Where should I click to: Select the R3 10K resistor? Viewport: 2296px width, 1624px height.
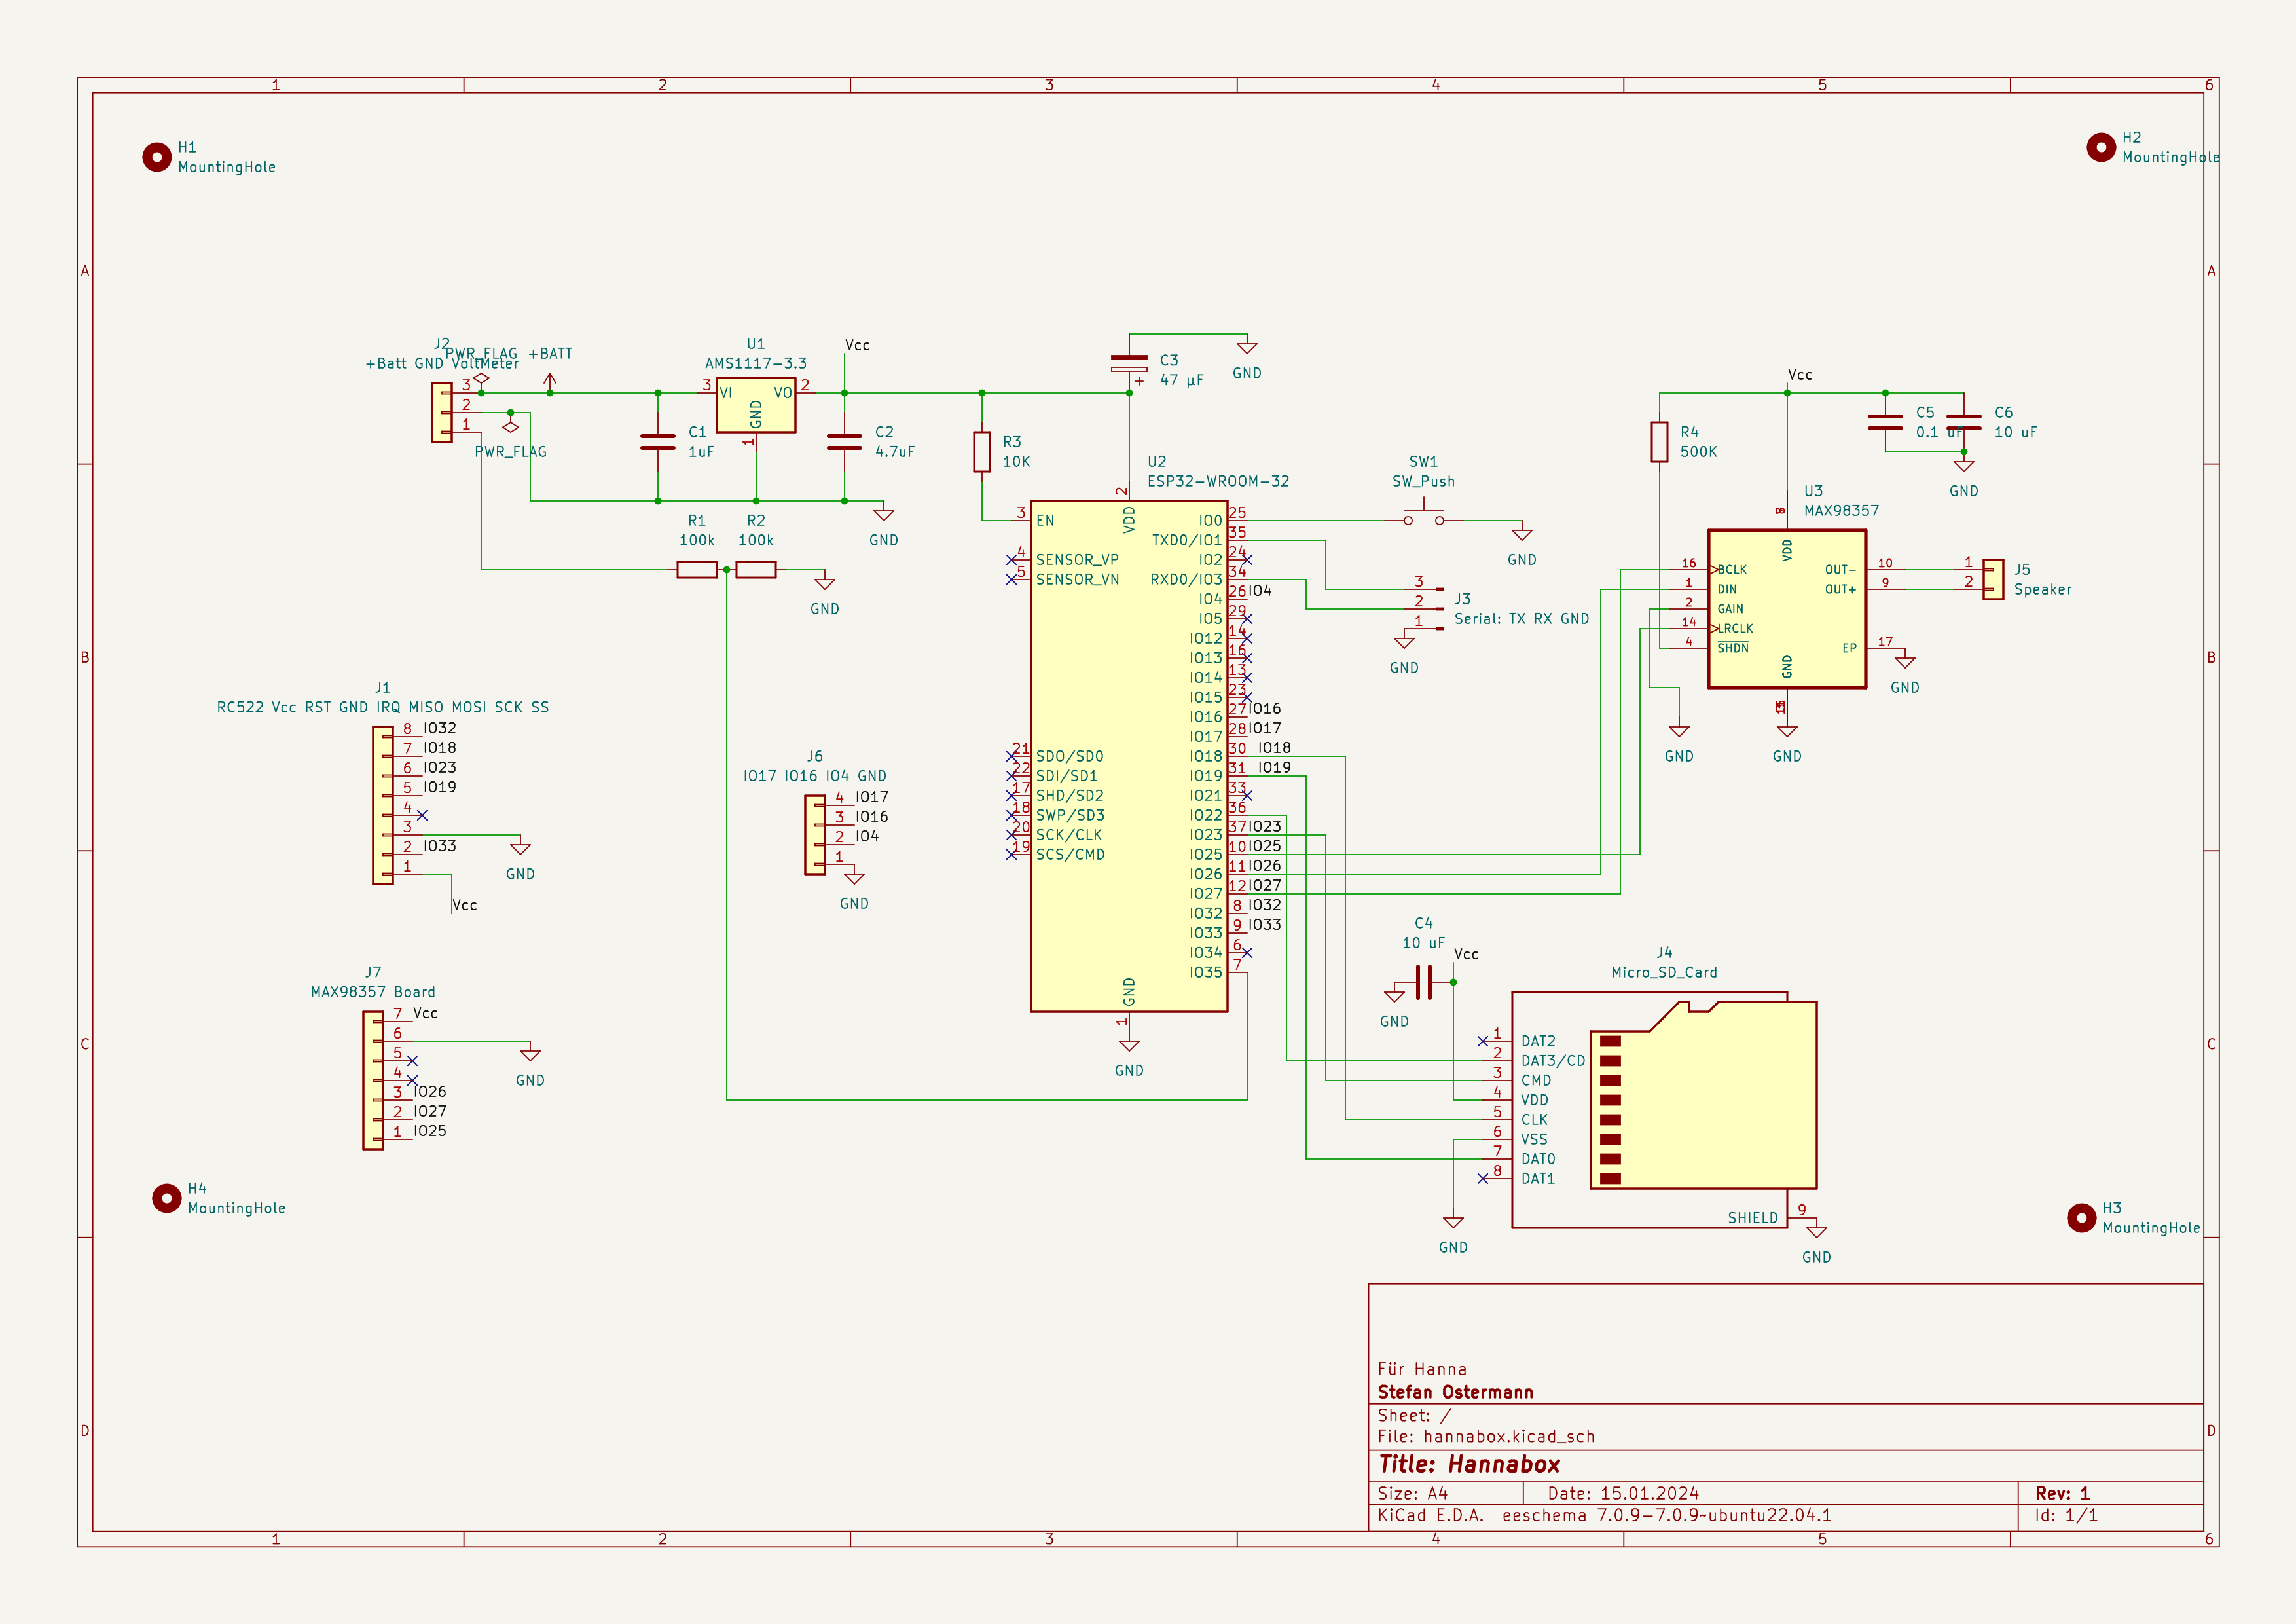982,451
